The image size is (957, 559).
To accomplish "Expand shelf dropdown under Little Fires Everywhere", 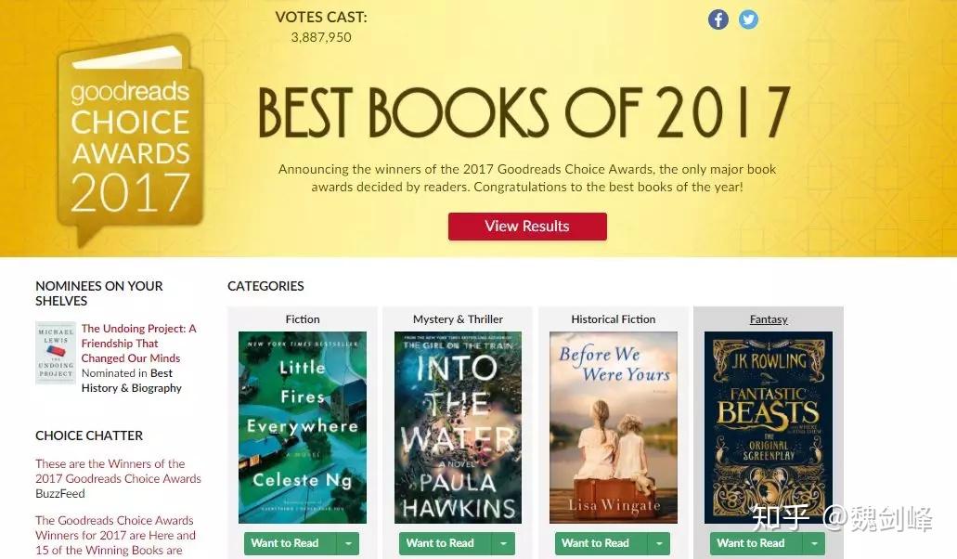I will pyautogui.click(x=348, y=543).
